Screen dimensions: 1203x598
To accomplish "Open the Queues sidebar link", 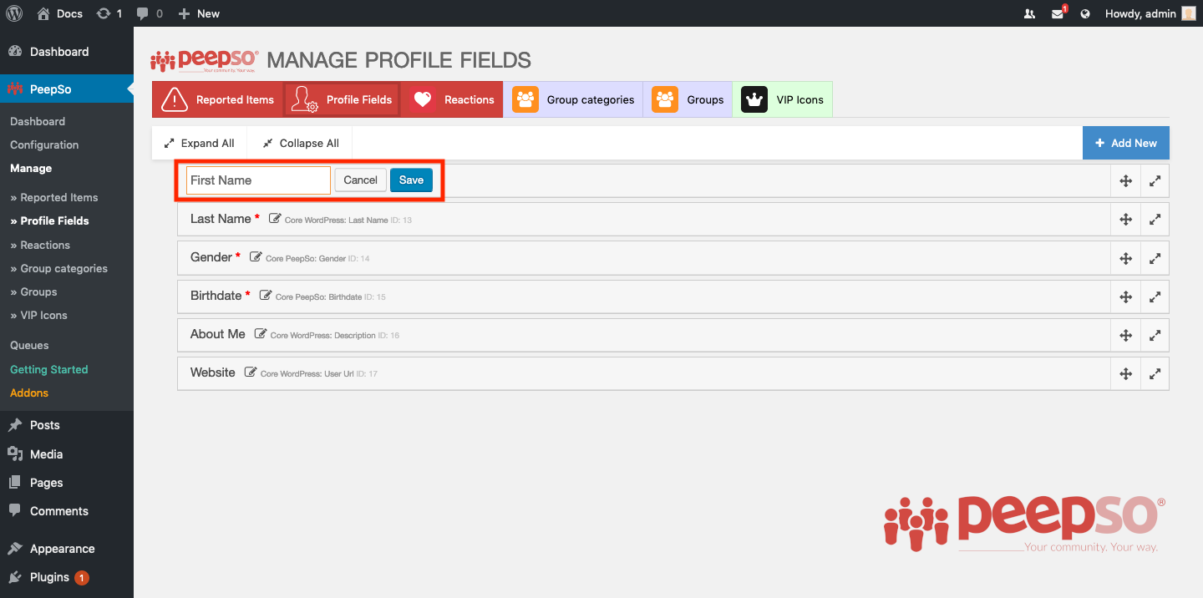I will tap(29, 345).
